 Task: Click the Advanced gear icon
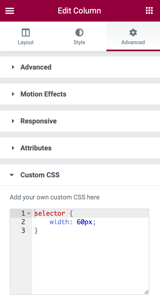pos(133,33)
